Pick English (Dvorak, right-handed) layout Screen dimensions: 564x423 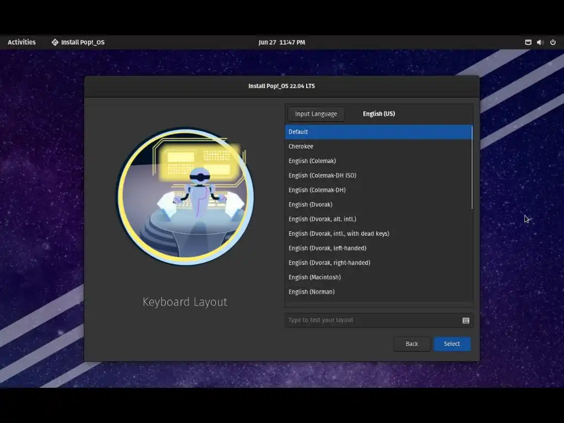click(378, 263)
